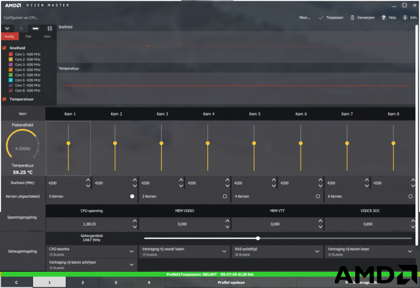Toggle Core 8 checkbox

coord(10,90)
